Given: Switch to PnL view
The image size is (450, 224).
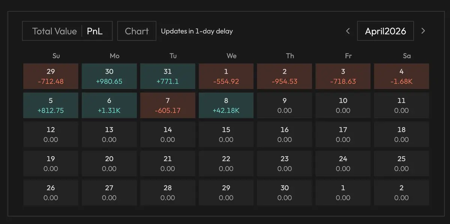Looking at the screenshot, I should (94, 31).
